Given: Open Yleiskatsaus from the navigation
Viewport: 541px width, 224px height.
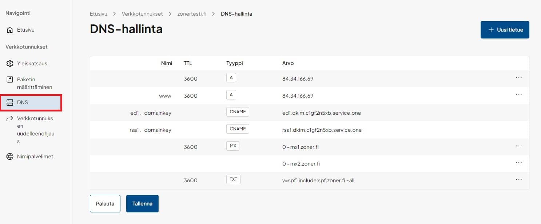Looking at the screenshot, I should 32,64.
